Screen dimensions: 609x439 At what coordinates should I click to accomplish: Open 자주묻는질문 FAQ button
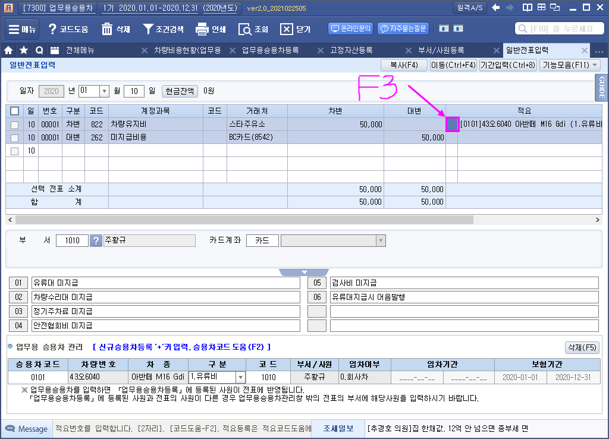[403, 29]
